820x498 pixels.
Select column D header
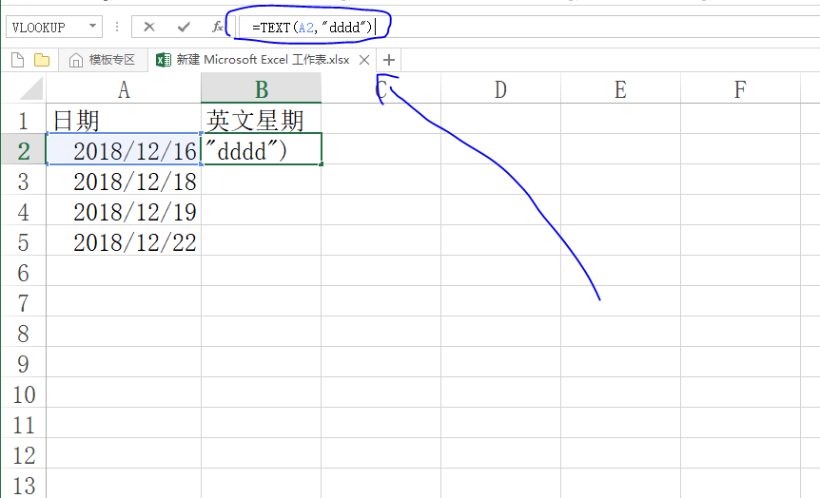500,88
